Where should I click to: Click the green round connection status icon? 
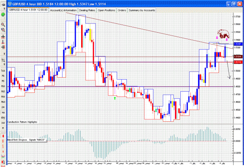coord(3,15)
